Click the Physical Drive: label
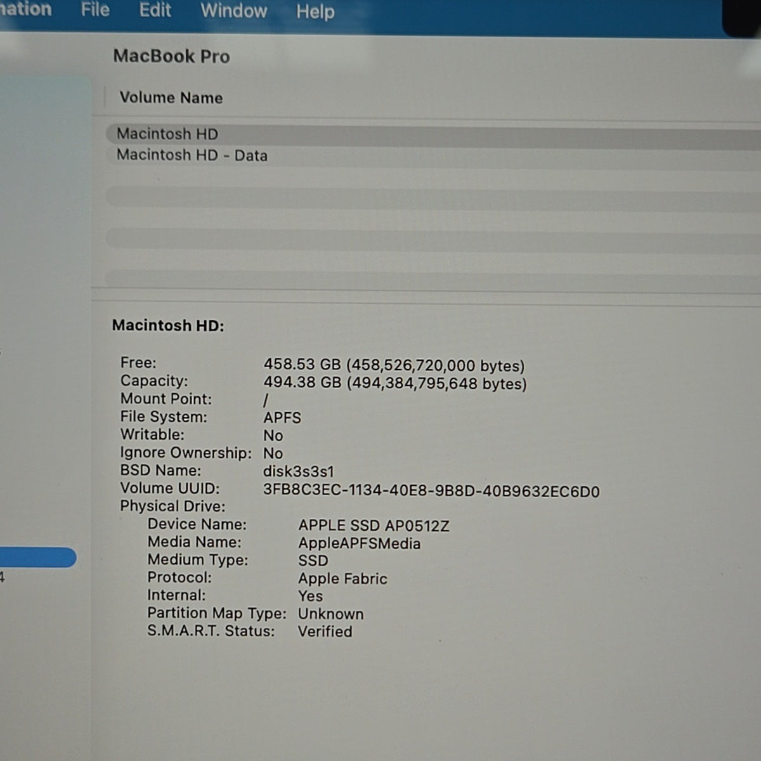Image resolution: width=761 pixels, height=761 pixels. 172,506
